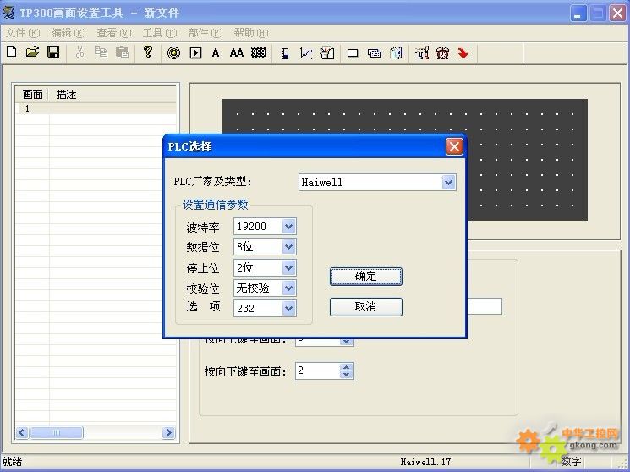This screenshot has height=472, width=630.
Task: Expand the 波特率 19200 dropdown
Action: tap(288, 227)
